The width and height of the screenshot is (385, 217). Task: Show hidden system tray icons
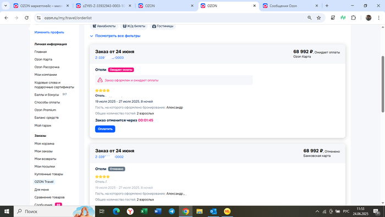point(317,211)
